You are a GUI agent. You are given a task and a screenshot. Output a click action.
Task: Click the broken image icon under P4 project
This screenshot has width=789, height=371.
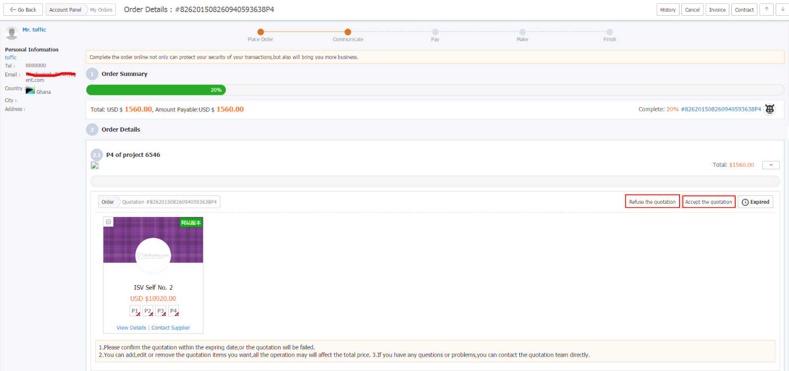[95, 165]
